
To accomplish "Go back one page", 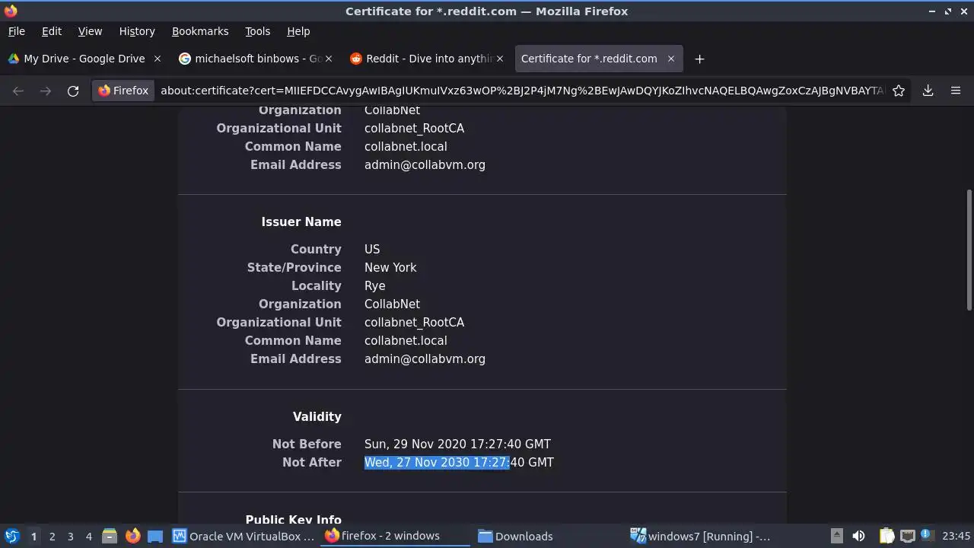I will 18,91.
